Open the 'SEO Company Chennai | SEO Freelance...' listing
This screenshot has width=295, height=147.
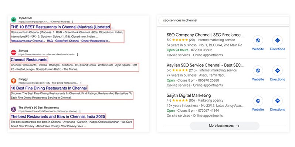click(205, 35)
